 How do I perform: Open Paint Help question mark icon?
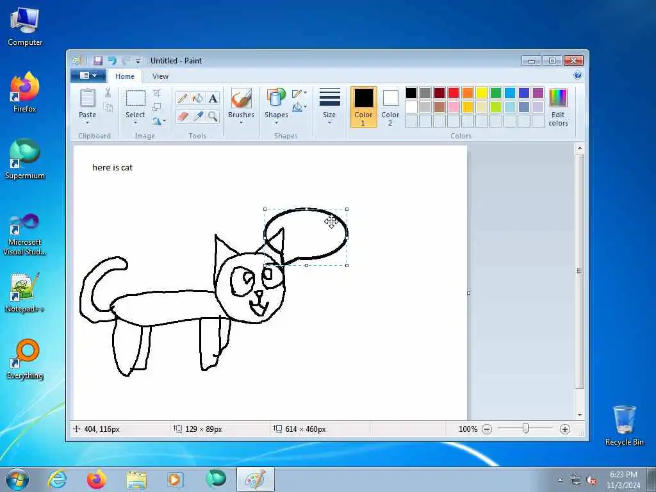(x=578, y=76)
